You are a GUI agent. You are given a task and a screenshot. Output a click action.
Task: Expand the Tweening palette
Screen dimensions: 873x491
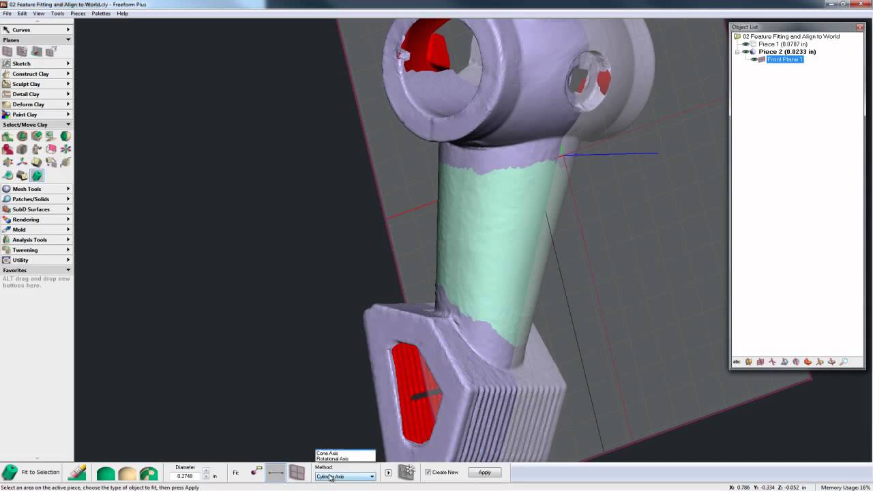pos(37,250)
